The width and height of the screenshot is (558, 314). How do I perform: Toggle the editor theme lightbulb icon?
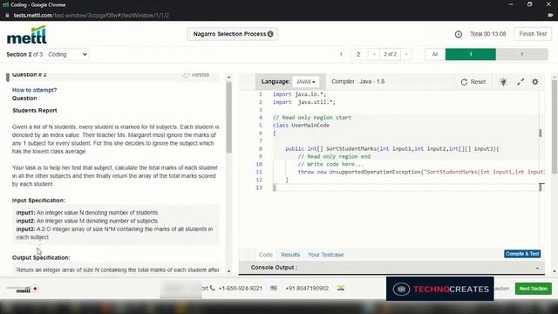(503, 82)
